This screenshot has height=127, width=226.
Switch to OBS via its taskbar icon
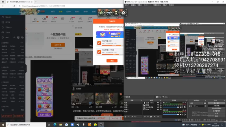pos(101,124)
